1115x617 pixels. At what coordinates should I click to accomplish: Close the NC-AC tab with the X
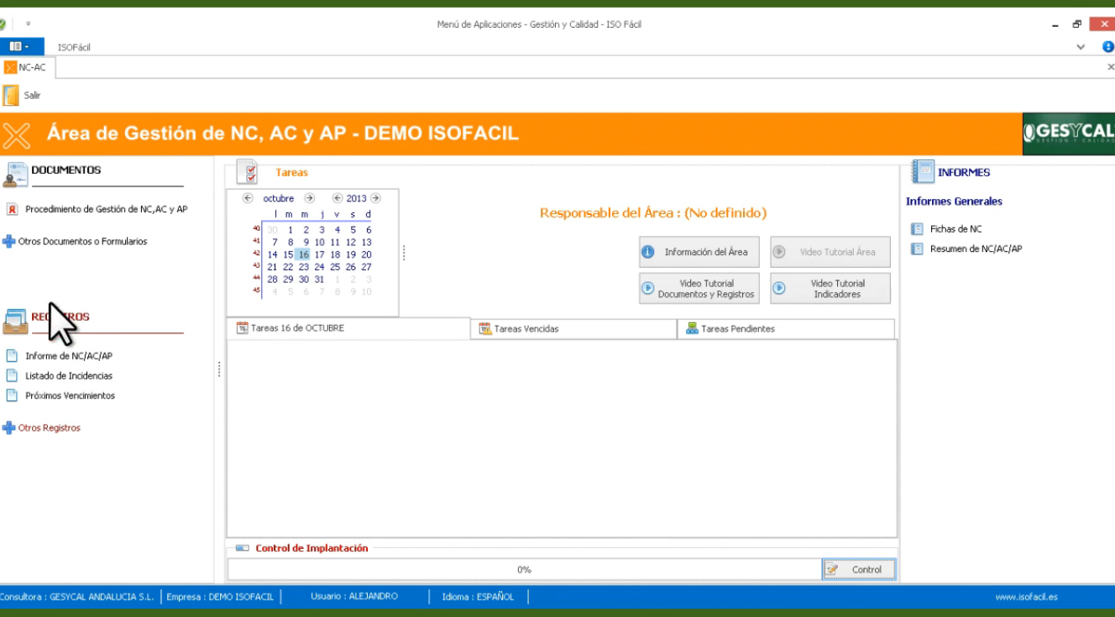coord(1111,67)
